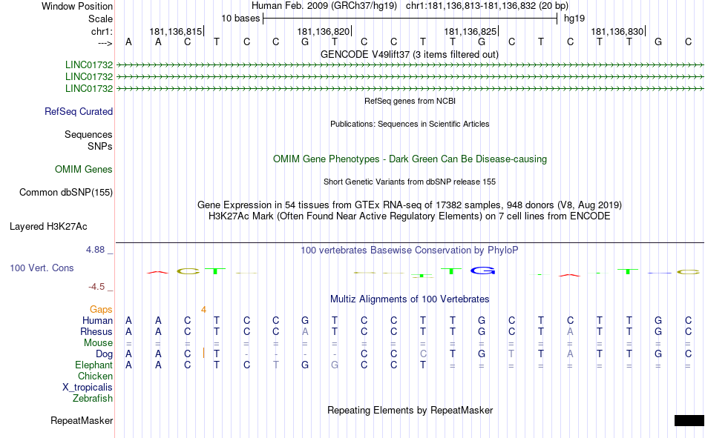
Task: Select the Elephant alignment row label
Action: (x=94, y=365)
